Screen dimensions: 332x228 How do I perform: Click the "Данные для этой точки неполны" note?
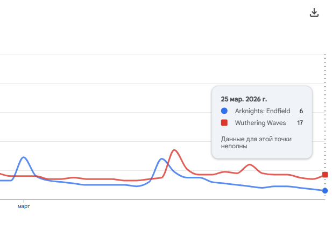pyautogui.click(x=256, y=142)
